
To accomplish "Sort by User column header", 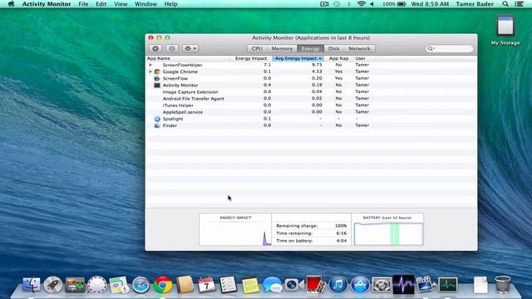I will tap(361, 58).
